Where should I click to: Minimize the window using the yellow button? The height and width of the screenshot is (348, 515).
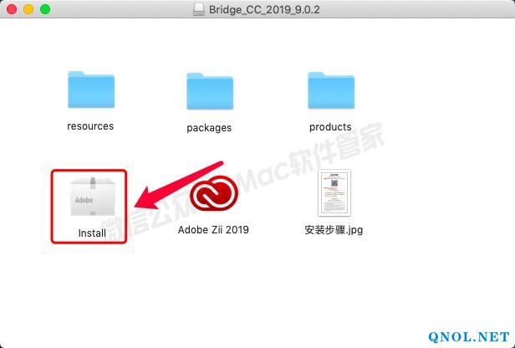pyautogui.click(x=28, y=9)
